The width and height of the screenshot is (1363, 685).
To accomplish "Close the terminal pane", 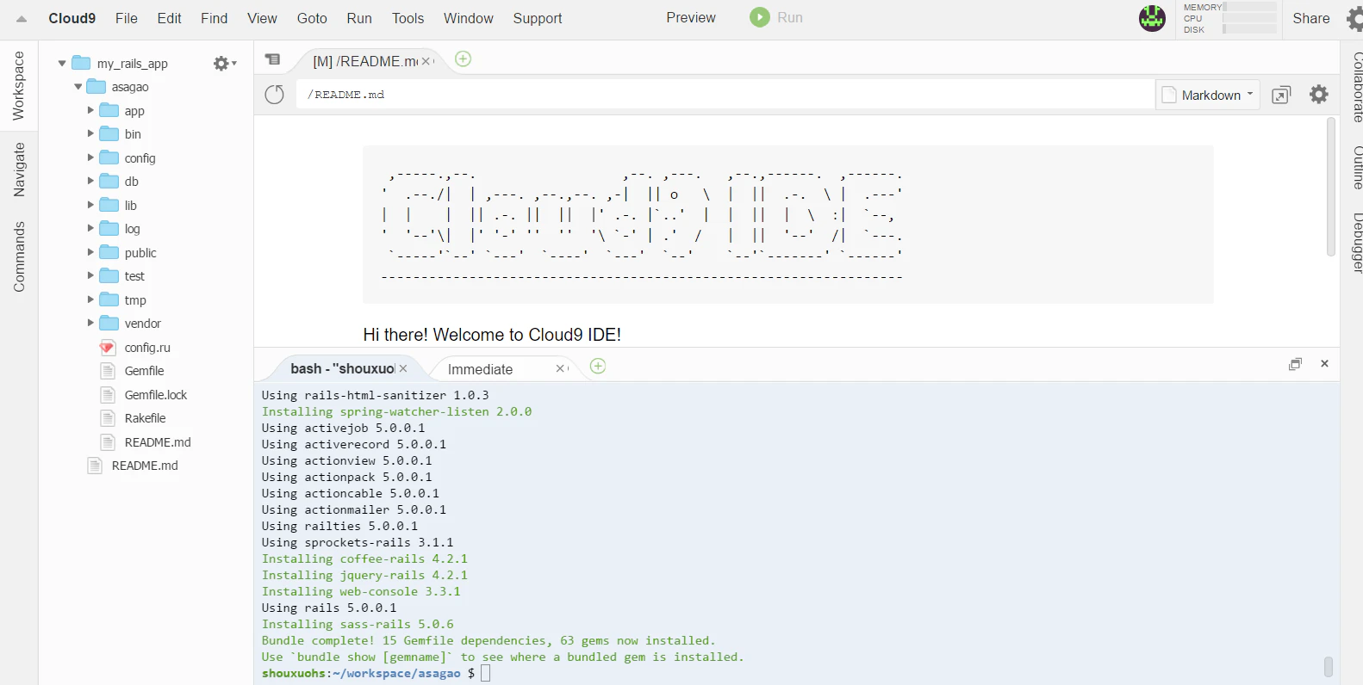I will pyautogui.click(x=1325, y=364).
